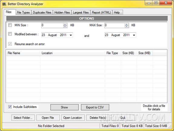Click into the MAX Size input field

(115, 25)
